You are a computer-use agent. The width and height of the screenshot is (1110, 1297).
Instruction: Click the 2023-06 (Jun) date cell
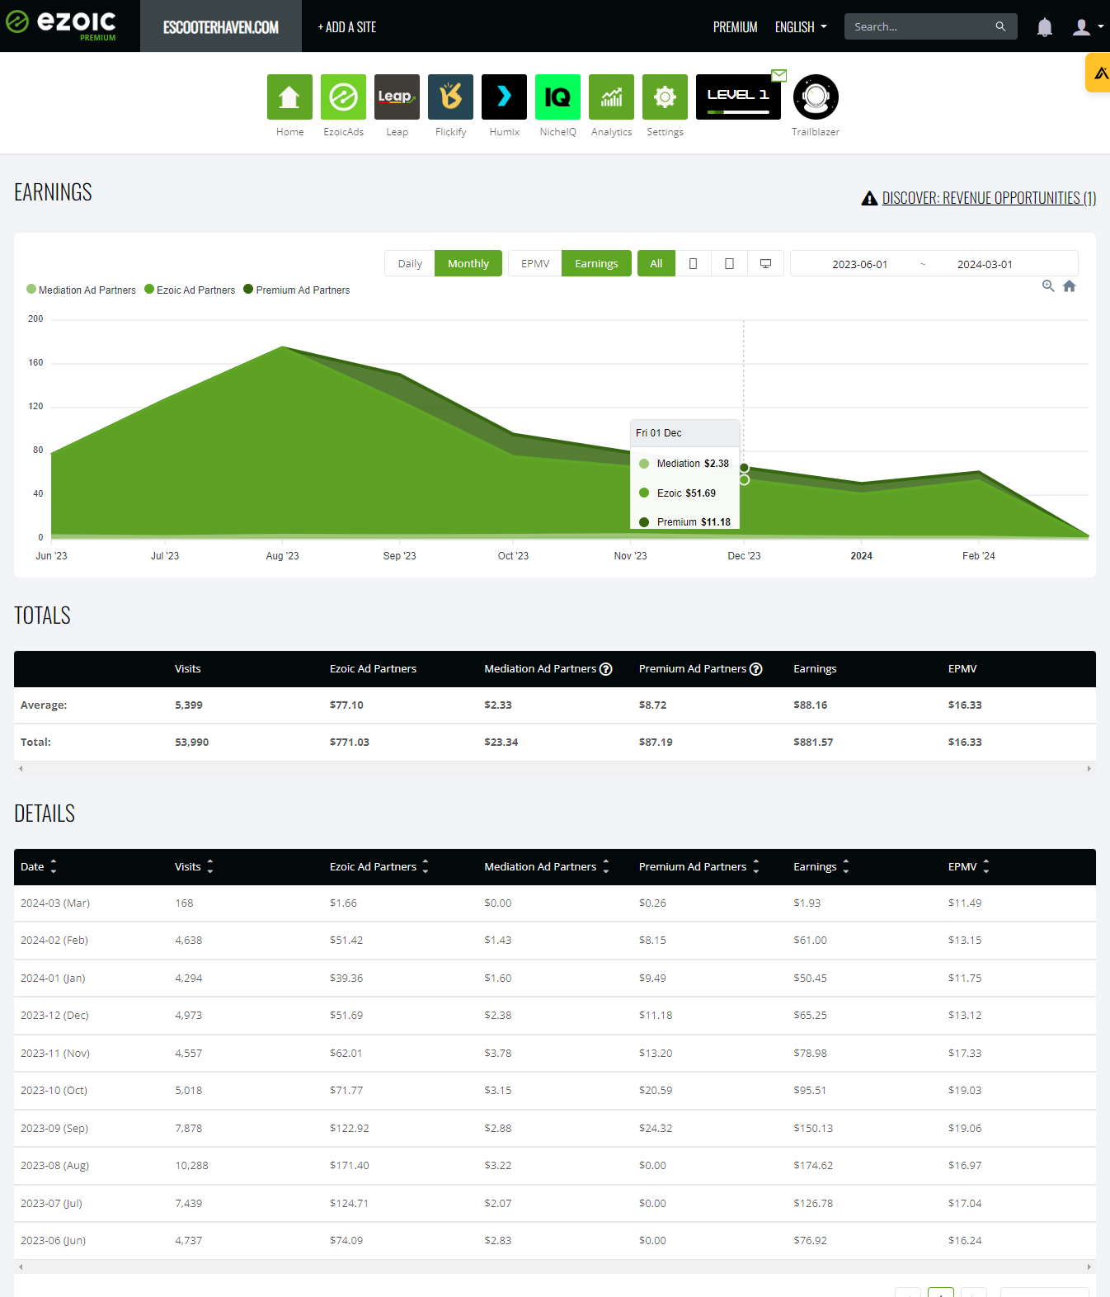(53, 1241)
